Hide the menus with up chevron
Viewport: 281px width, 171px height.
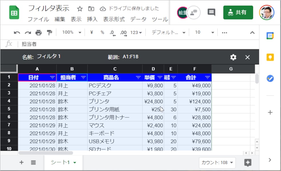[252, 32]
